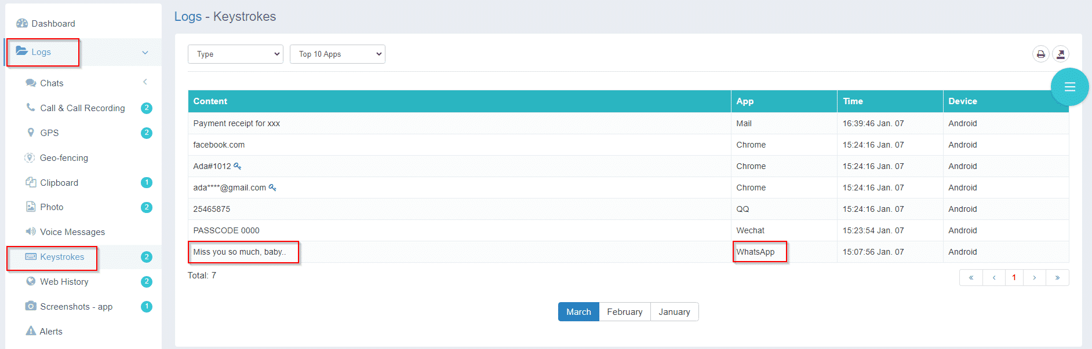Click the key icon beside ada****@gmail.com

coord(272,188)
